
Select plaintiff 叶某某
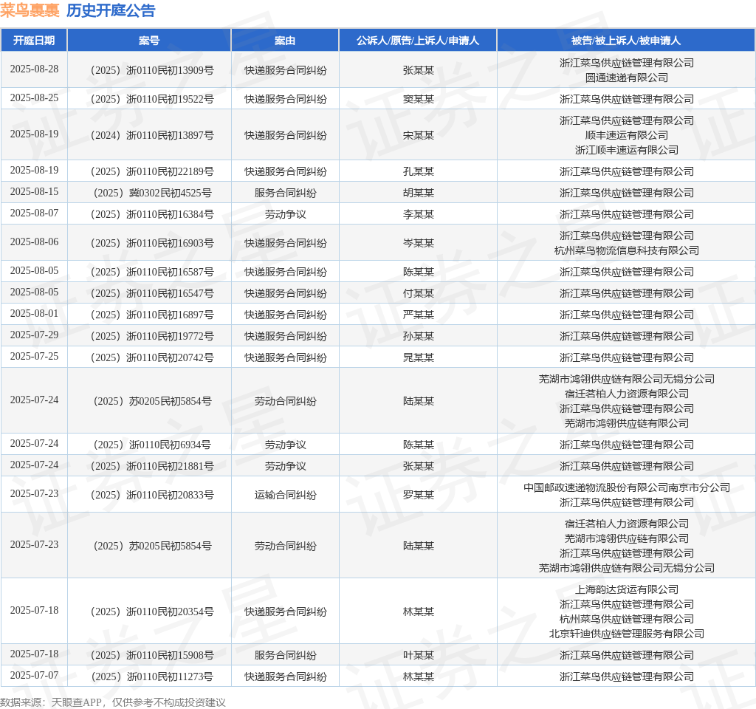[x=419, y=656]
